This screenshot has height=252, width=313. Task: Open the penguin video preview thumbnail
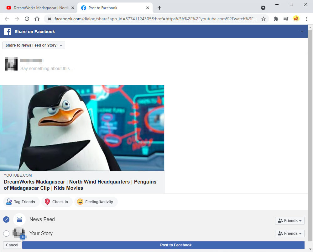pos(82,128)
